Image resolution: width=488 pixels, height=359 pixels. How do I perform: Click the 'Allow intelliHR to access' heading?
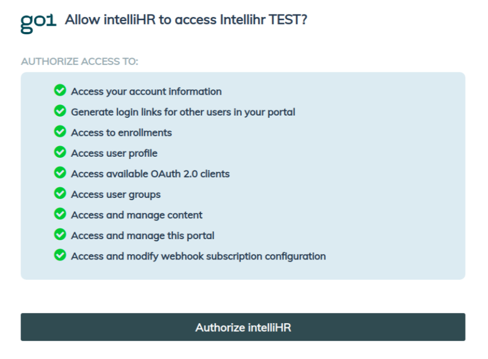(x=186, y=20)
